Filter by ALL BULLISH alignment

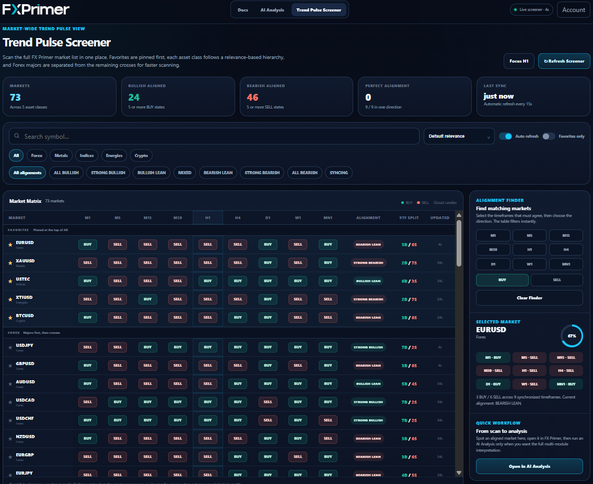point(66,173)
